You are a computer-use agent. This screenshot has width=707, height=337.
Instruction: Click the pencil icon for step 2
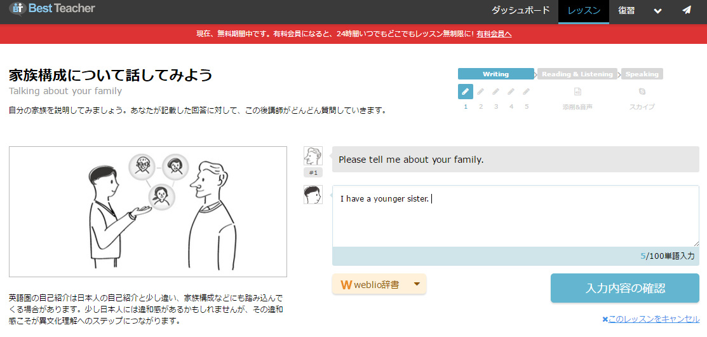pos(481,92)
